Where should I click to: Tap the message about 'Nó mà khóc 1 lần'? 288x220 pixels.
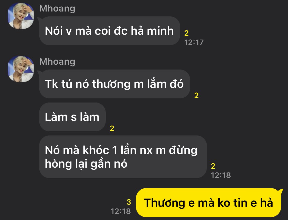[x=123, y=157]
